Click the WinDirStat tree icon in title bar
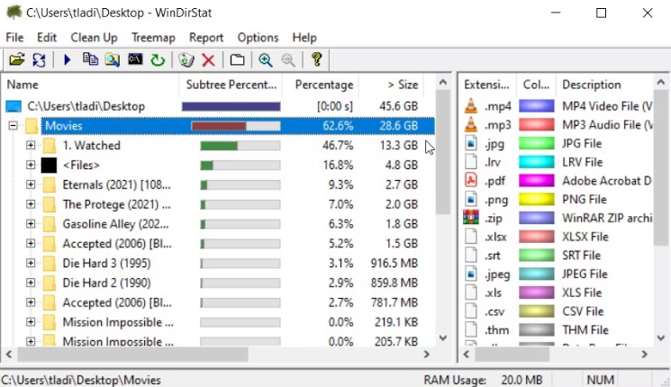This screenshot has width=671, height=387. tap(14, 12)
